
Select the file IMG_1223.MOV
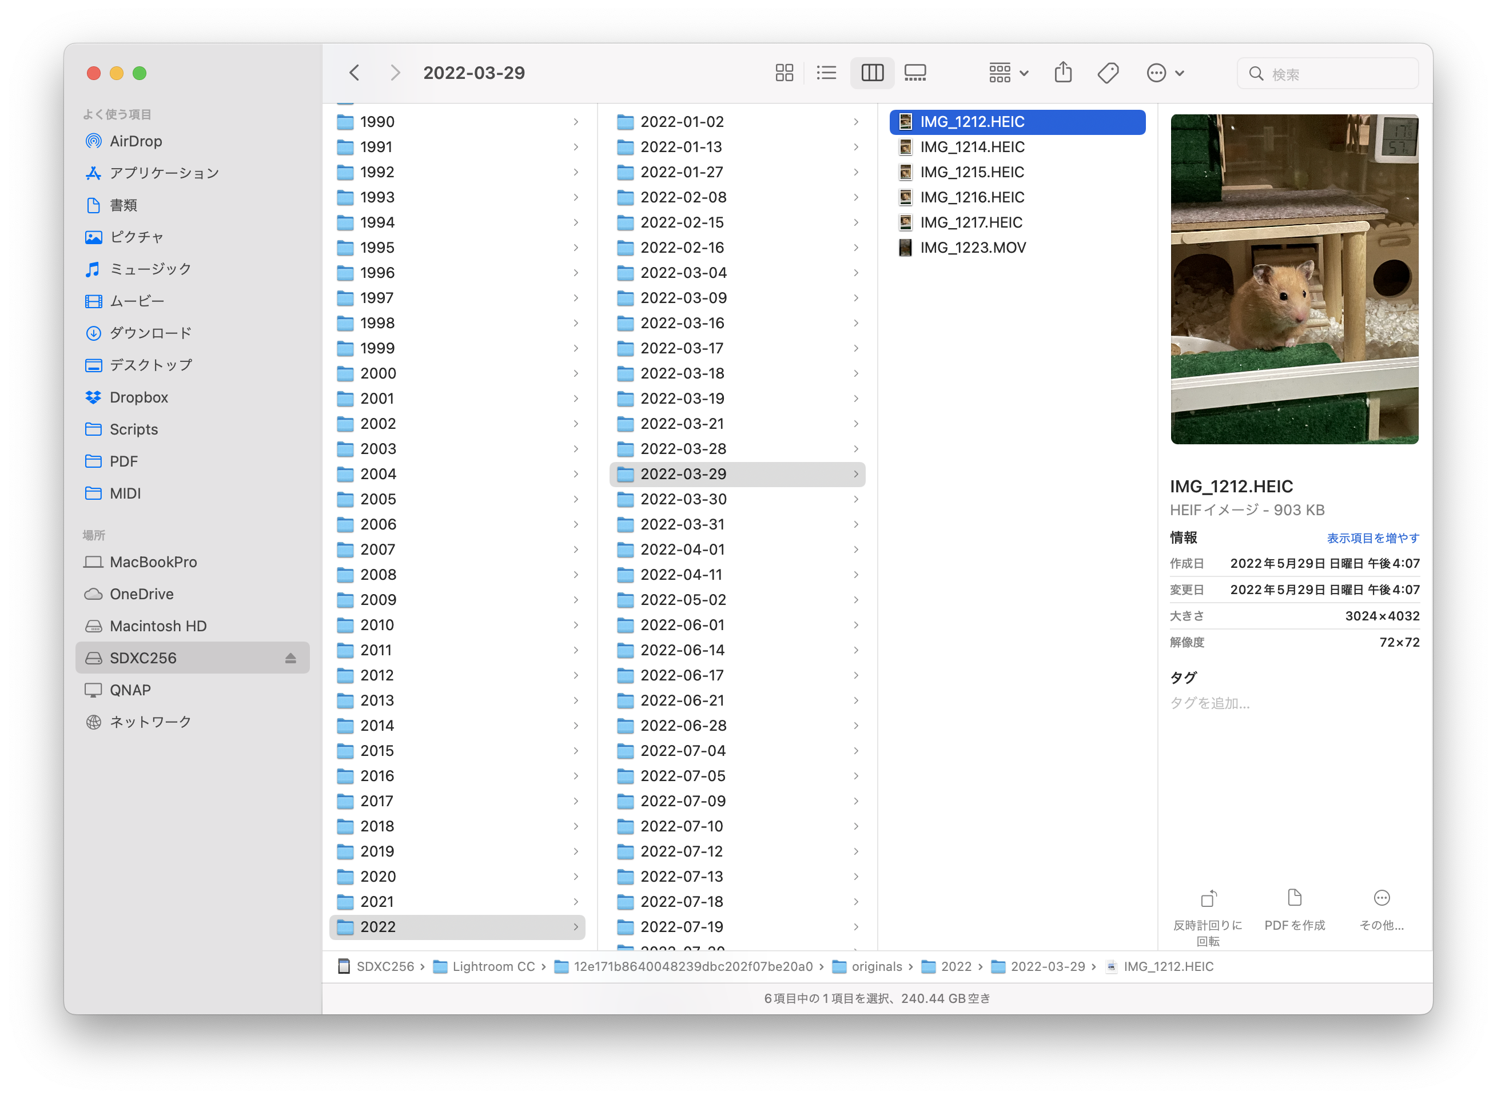[x=972, y=248]
